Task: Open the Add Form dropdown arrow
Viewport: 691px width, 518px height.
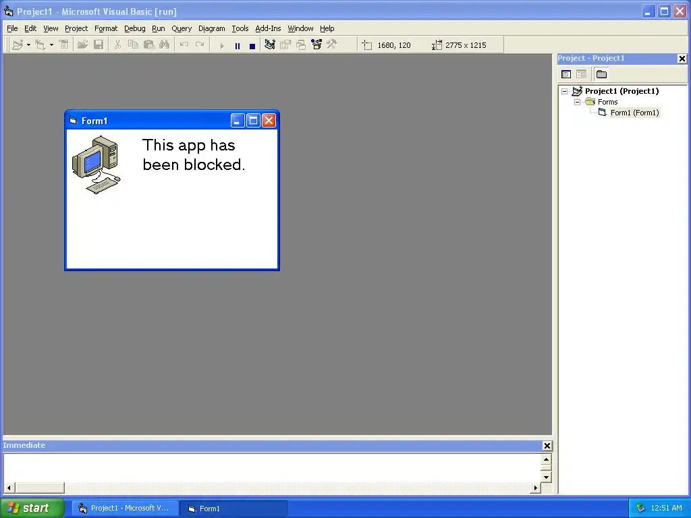Action: 51,45
